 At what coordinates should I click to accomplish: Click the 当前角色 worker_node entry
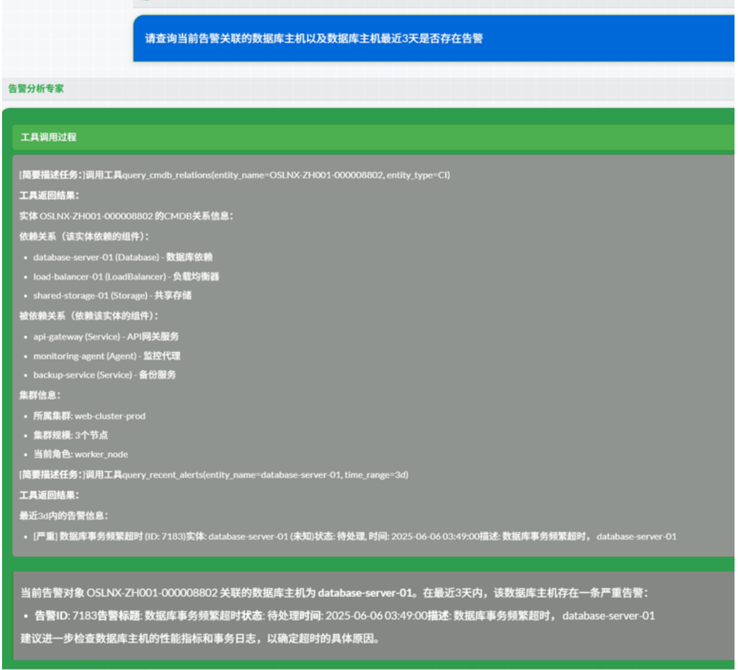pos(81,454)
